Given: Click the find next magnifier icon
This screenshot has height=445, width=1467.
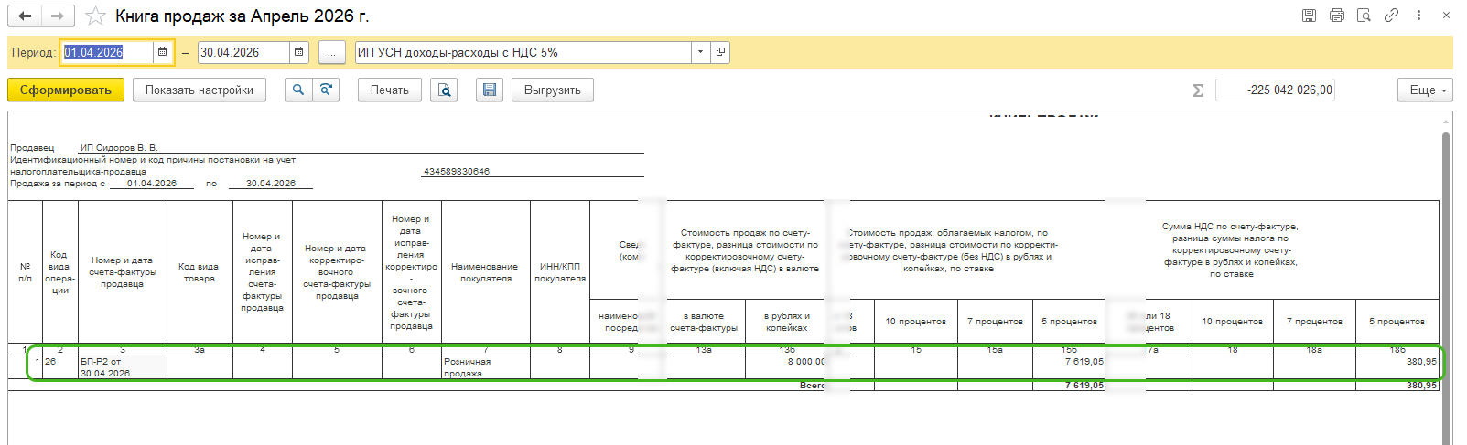Looking at the screenshot, I should (x=326, y=90).
